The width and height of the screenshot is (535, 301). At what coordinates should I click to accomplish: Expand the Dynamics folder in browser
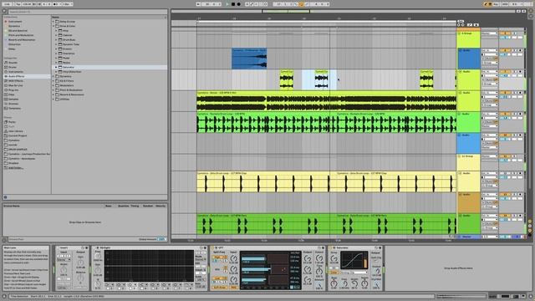pos(53,76)
